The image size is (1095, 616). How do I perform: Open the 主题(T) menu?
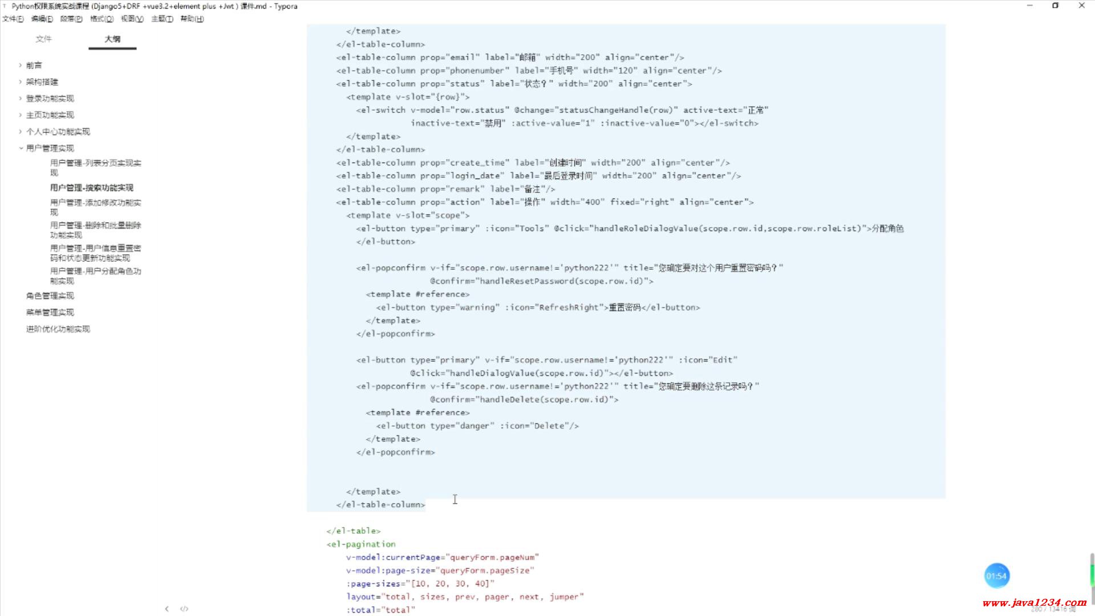pyautogui.click(x=162, y=19)
